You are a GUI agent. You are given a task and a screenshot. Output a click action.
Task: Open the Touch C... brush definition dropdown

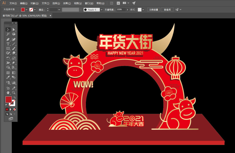click(102, 10)
